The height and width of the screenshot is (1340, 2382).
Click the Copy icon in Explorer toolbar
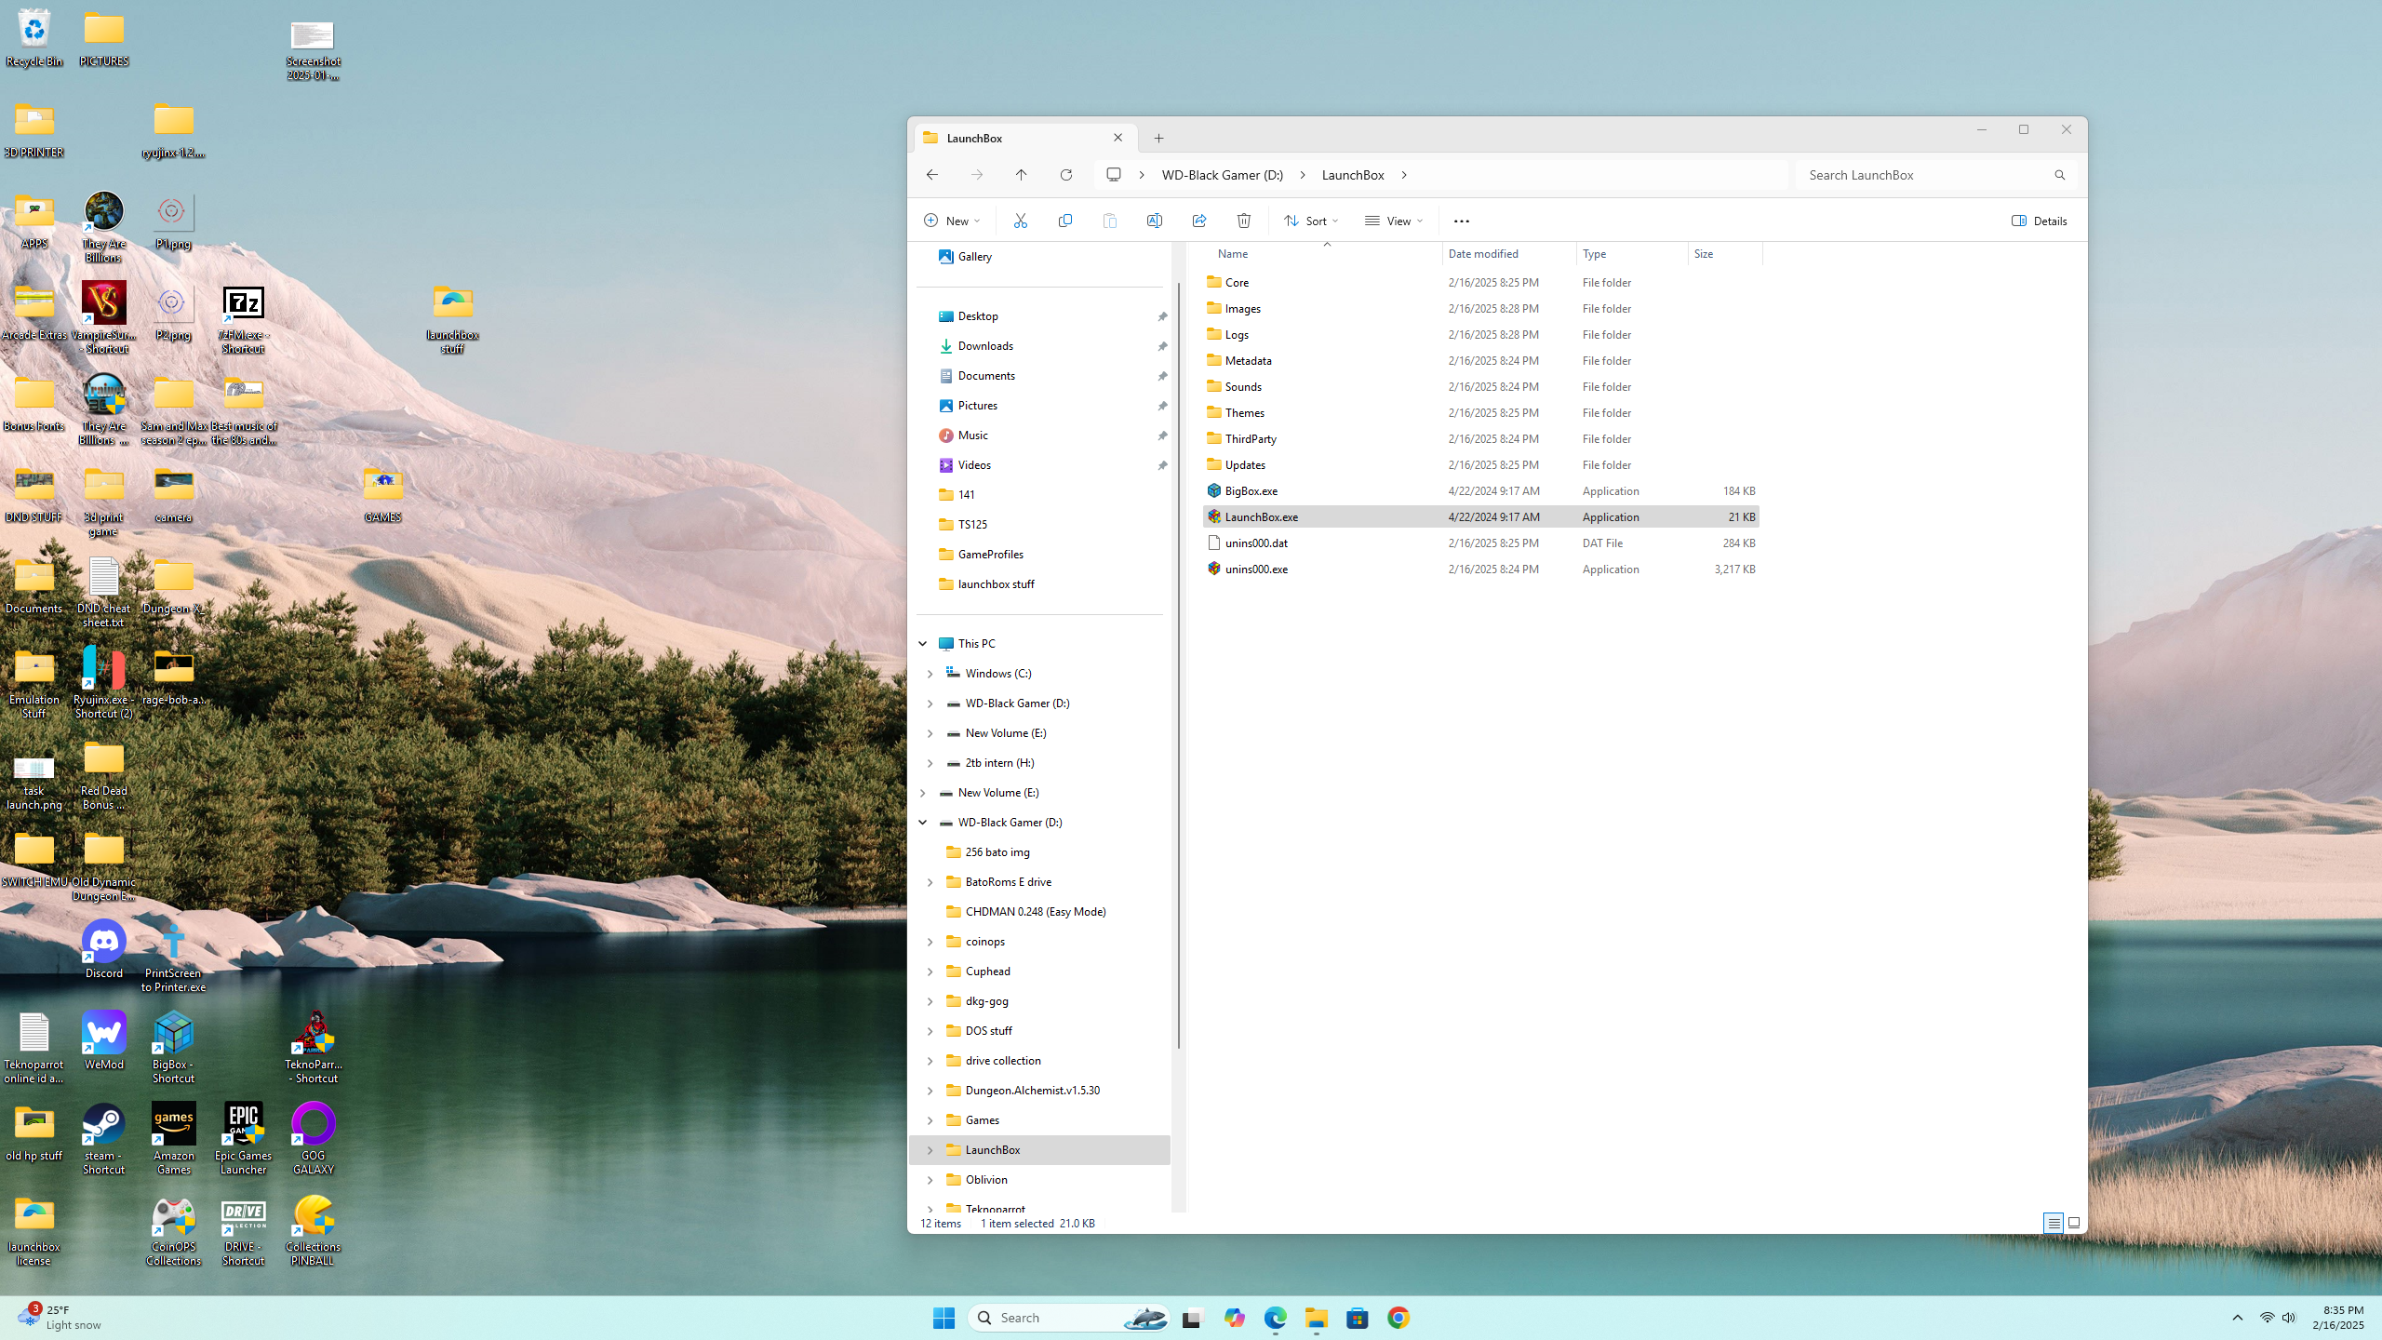coord(1065,221)
